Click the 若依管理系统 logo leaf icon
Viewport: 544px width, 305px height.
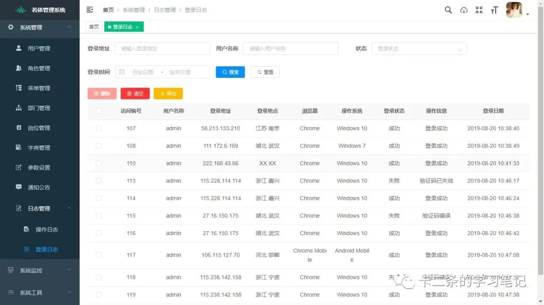click(21, 10)
